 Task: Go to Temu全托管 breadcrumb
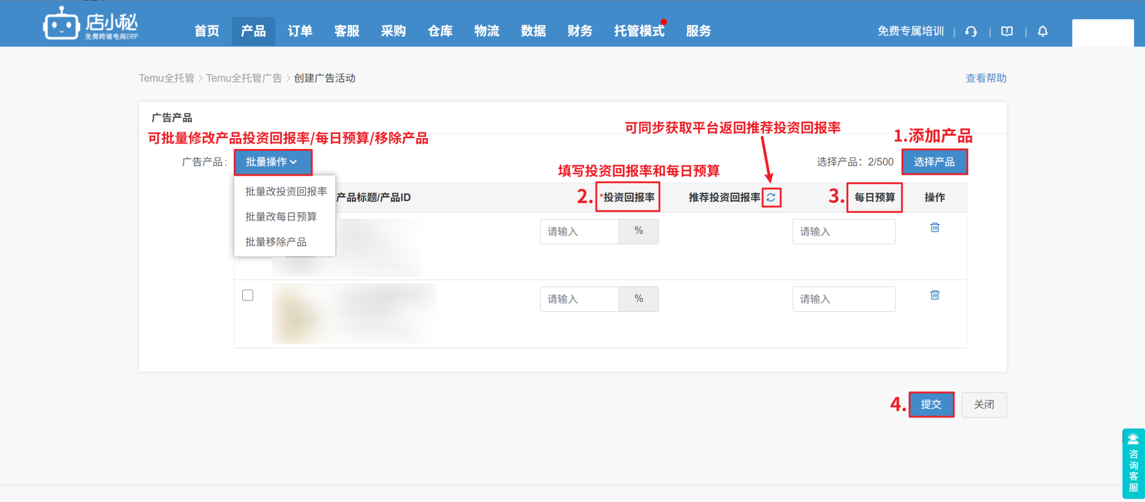coord(167,78)
